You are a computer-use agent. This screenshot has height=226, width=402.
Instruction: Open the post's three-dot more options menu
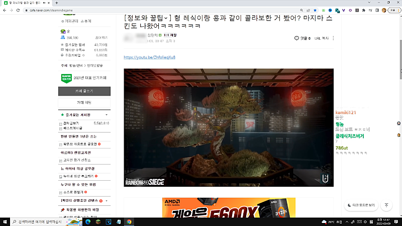pos(333,38)
